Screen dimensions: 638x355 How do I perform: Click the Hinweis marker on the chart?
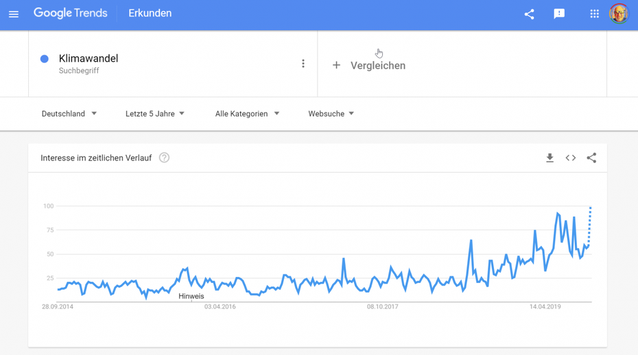tap(191, 297)
